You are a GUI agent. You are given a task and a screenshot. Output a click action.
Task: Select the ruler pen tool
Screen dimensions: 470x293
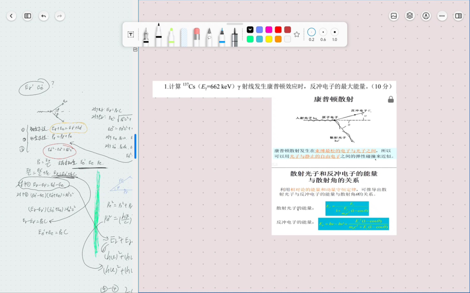(235, 37)
